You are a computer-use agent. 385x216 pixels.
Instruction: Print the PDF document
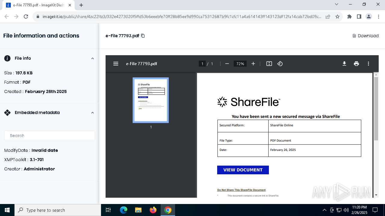click(356, 64)
